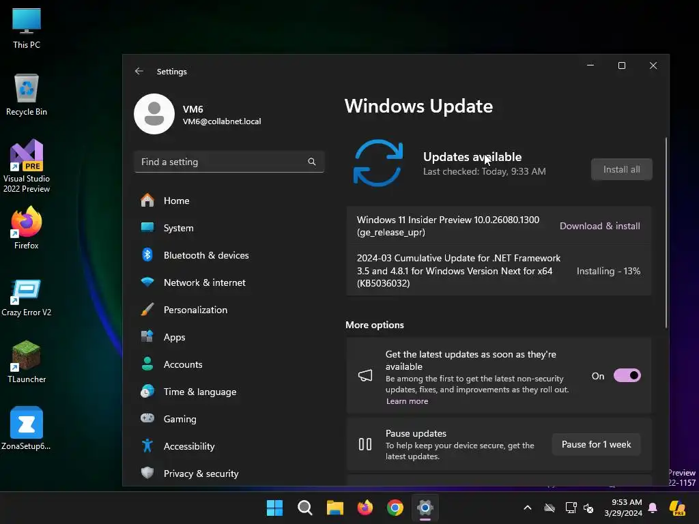This screenshot has width=699, height=524.
Task: Click the Time & language clock icon
Action: [147, 391]
